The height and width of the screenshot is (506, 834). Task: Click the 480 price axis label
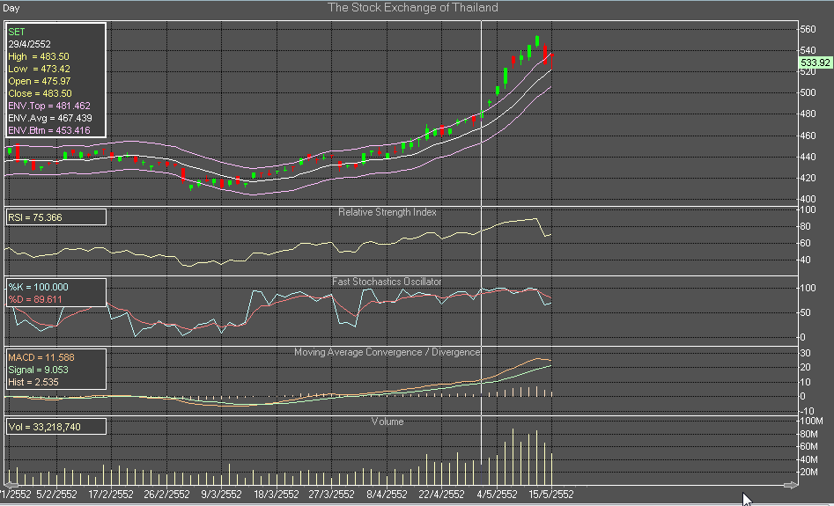coord(808,114)
